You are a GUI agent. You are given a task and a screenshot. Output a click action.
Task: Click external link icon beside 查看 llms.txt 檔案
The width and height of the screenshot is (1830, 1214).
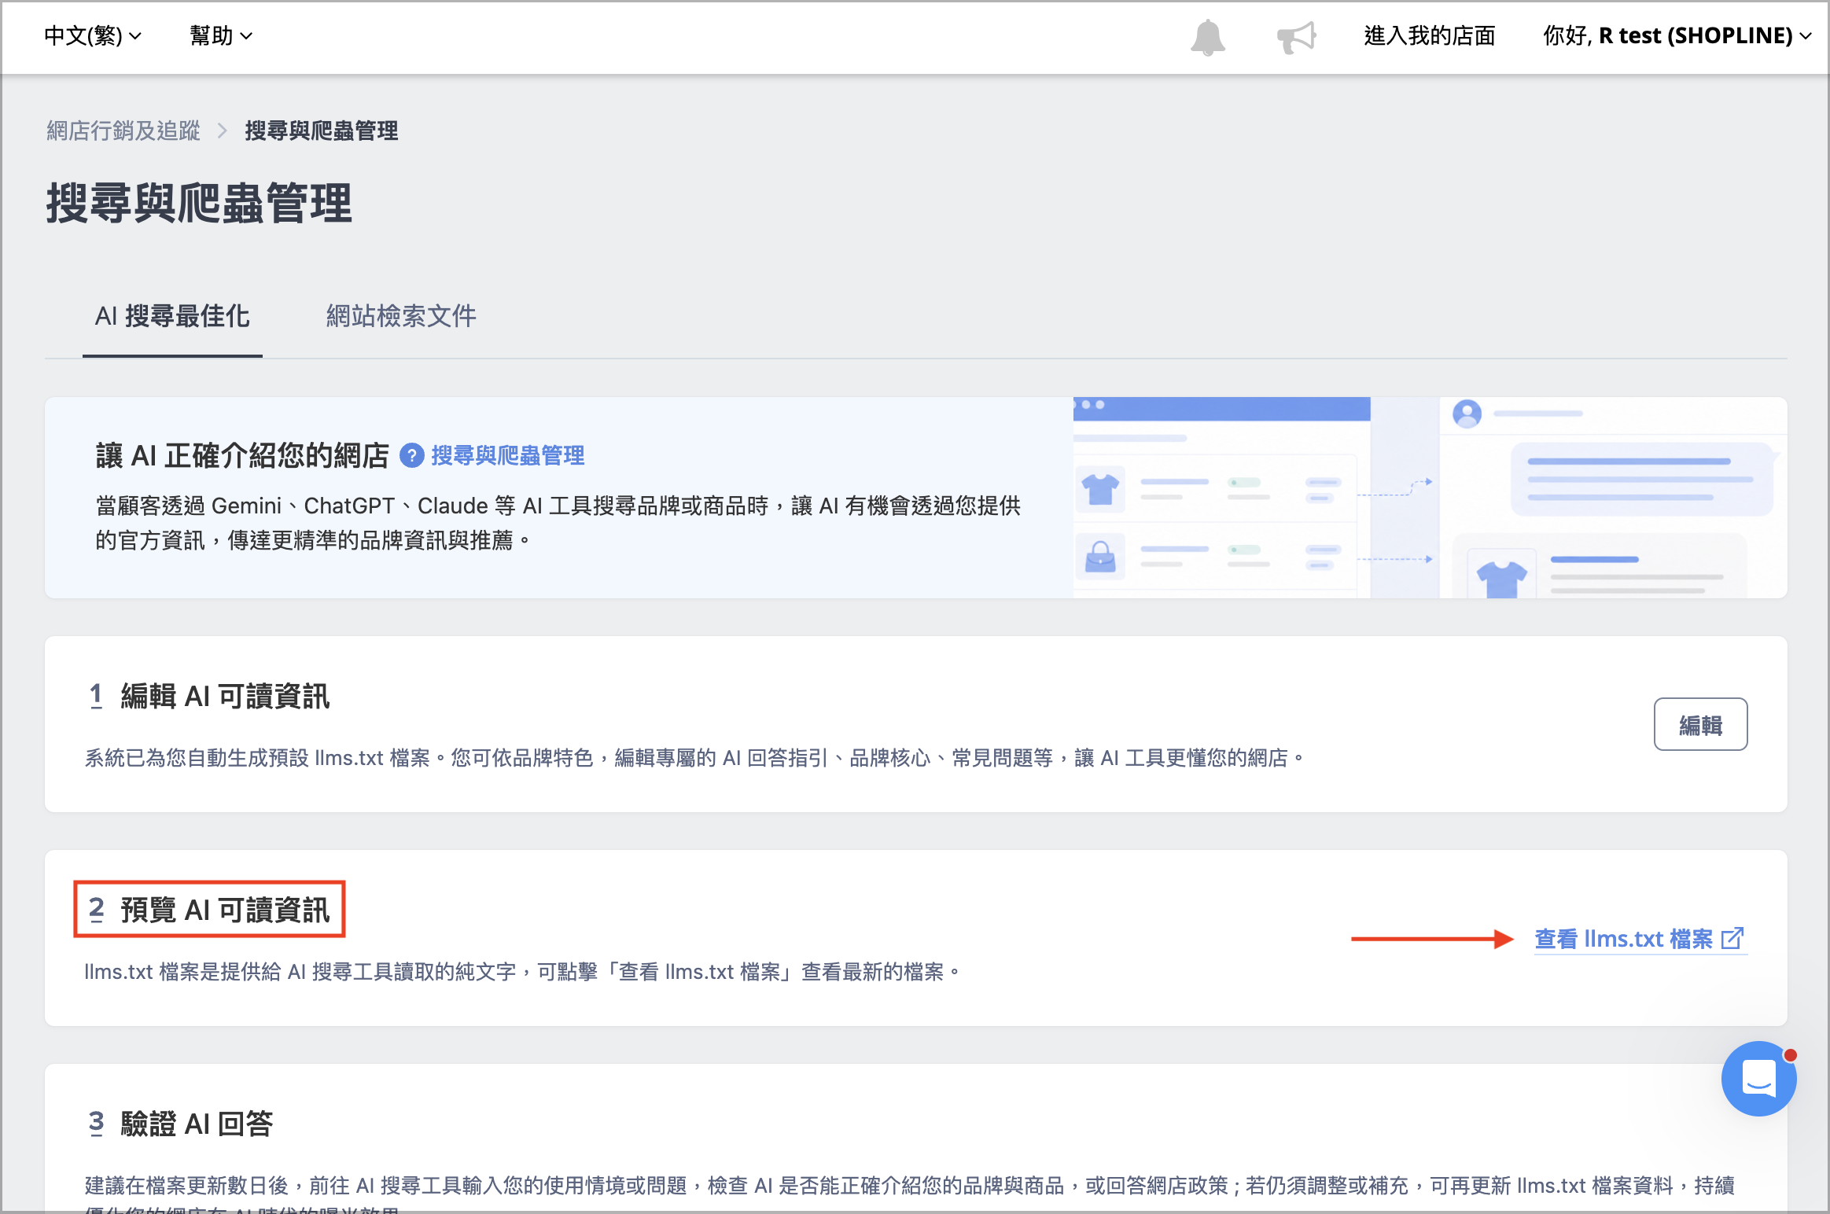[x=1732, y=939]
